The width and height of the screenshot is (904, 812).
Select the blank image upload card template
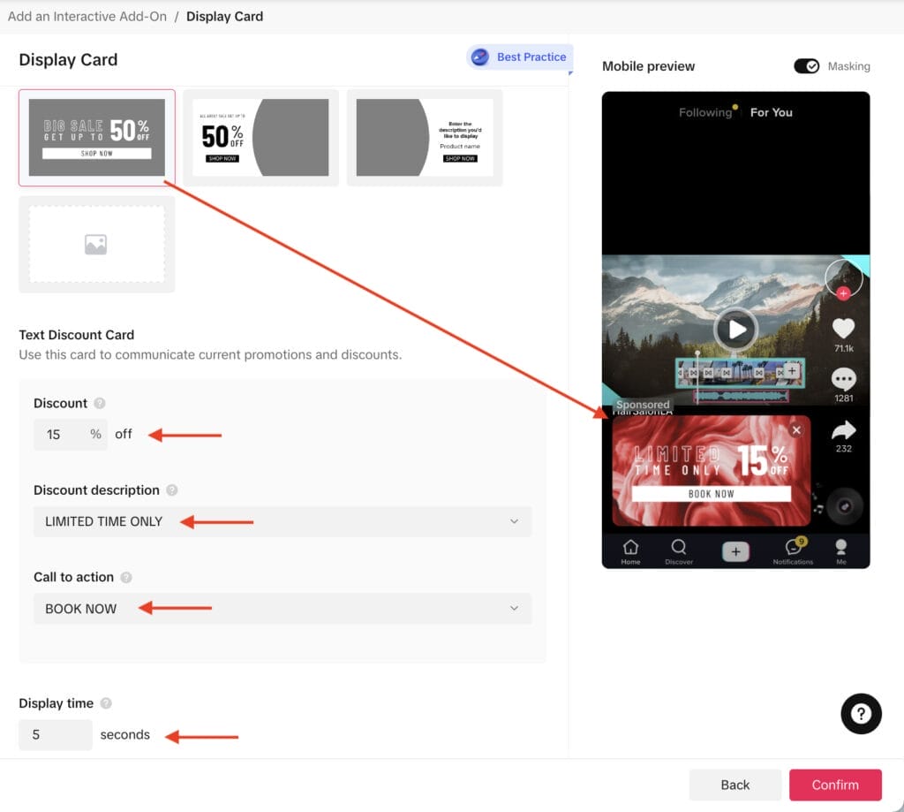96,245
